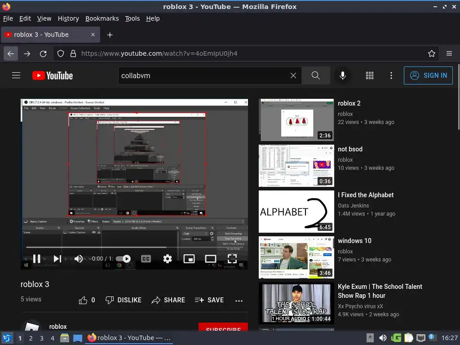Open the View menu
The height and width of the screenshot is (345, 460).
[x=44, y=18]
